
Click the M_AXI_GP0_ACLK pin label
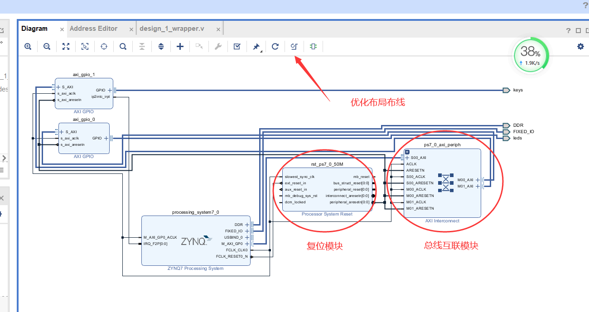coord(160,237)
